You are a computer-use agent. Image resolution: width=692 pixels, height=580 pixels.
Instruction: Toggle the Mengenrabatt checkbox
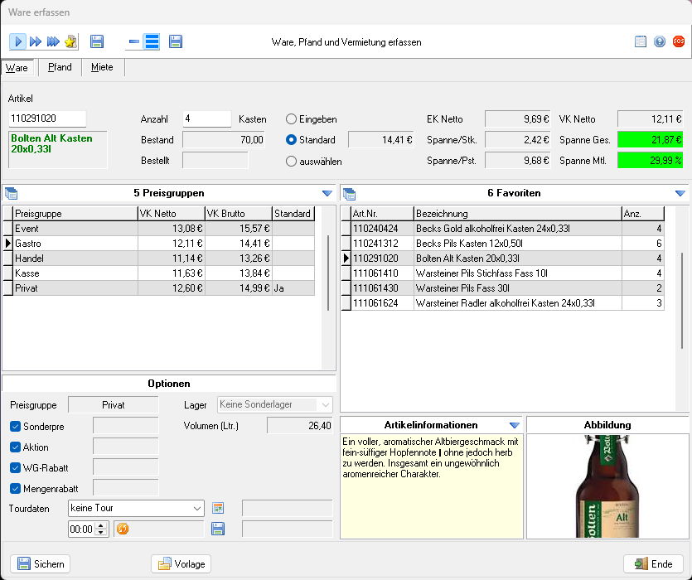pyautogui.click(x=16, y=489)
